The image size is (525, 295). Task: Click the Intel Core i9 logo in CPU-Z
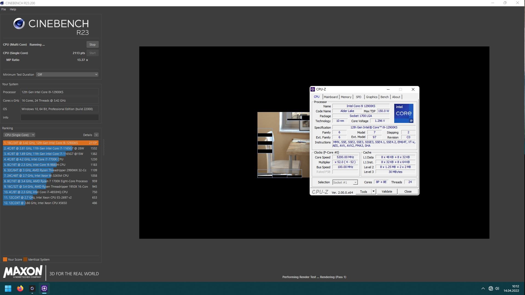(x=404, y=113)
